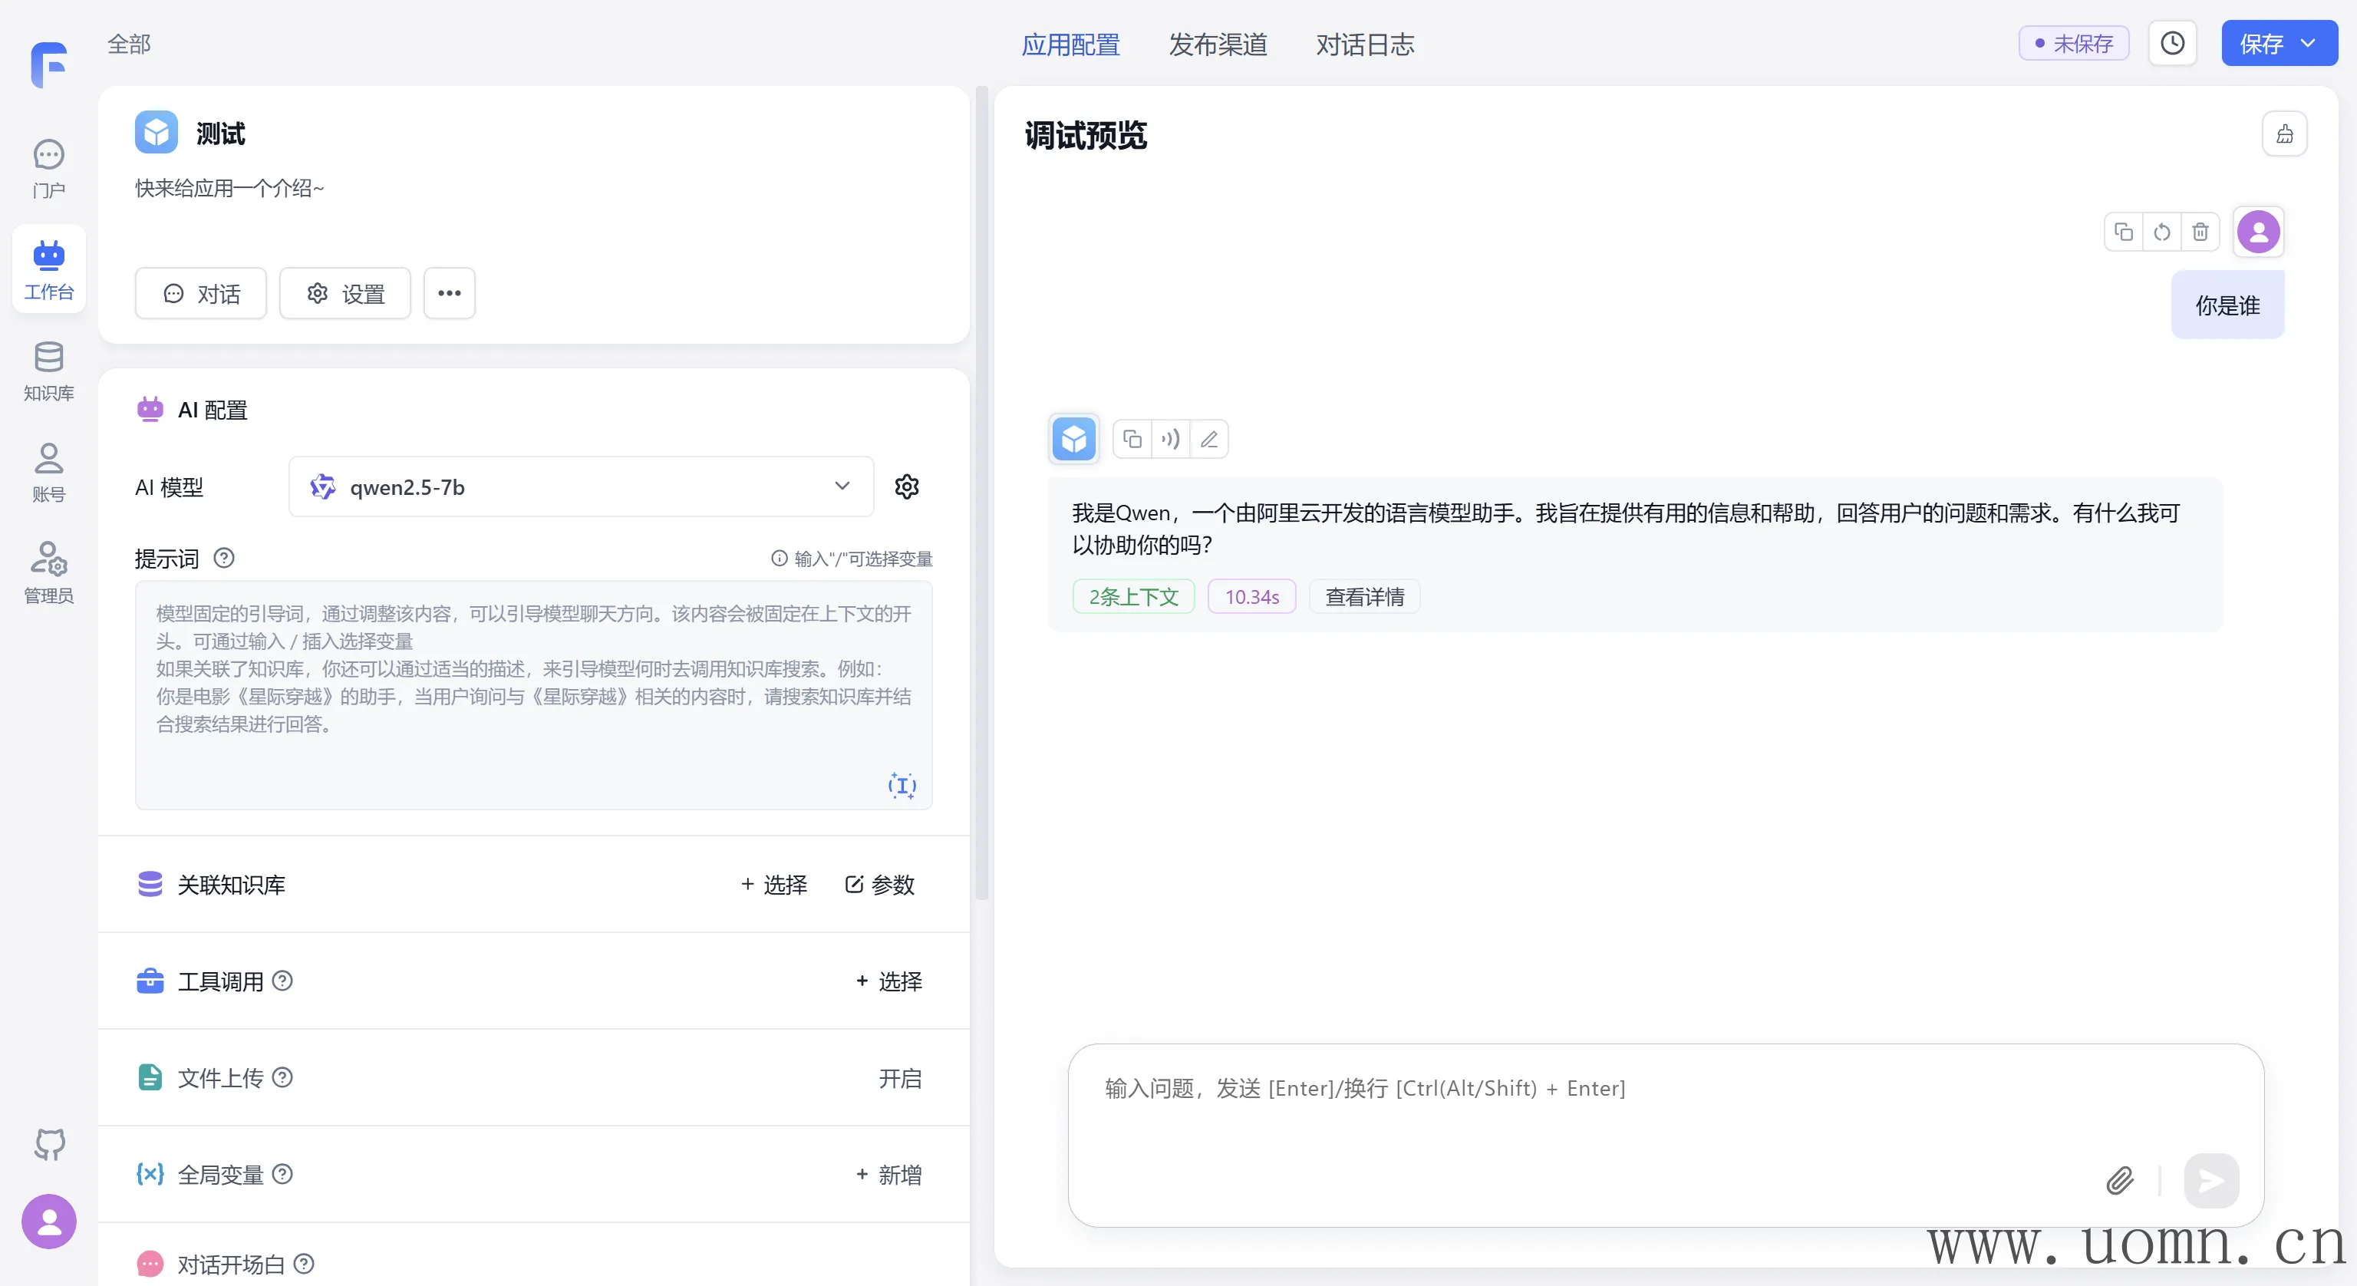
Task: Switch to 发布渠道 tab
Action: (x=1217, y=44)
